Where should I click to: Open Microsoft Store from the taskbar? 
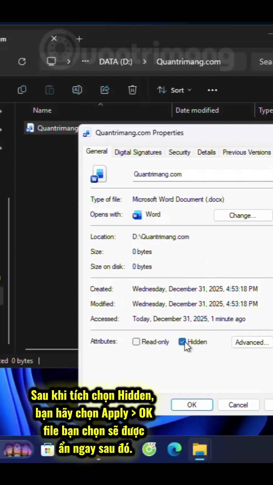coord(48,450)
